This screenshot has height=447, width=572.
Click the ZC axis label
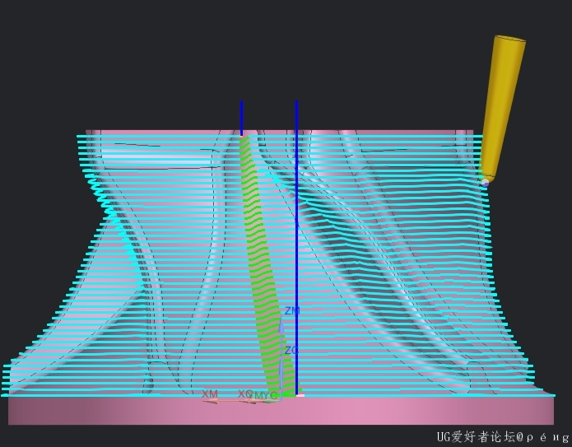click(291, 351)
